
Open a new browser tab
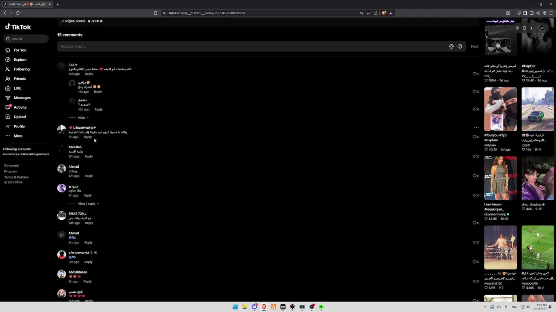pos(57,4)
